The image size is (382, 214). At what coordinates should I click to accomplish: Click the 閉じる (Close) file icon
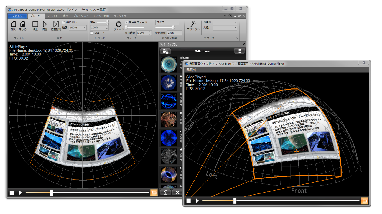tap(23, 24)
